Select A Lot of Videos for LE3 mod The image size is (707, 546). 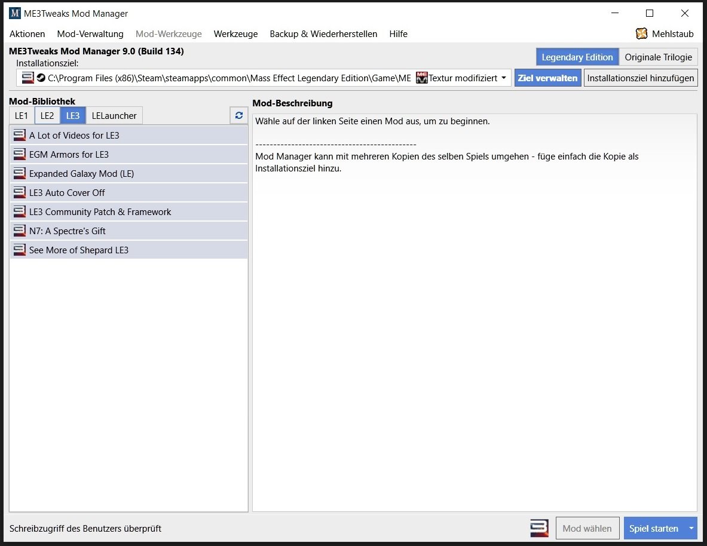tap(129, 135)
